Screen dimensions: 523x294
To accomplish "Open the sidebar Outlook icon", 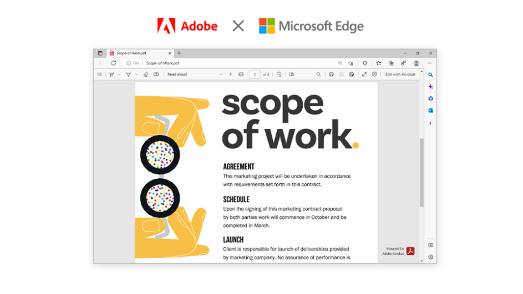I will coord(431,110).
